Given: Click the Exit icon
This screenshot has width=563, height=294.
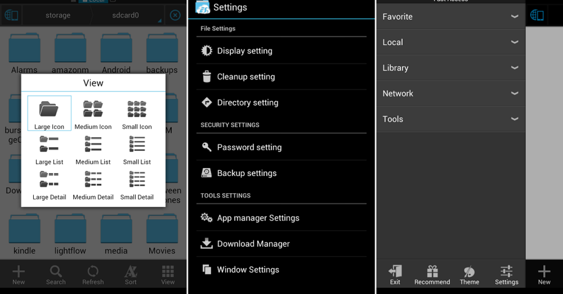Looking at the screenshot, I should tap(395, 275).
